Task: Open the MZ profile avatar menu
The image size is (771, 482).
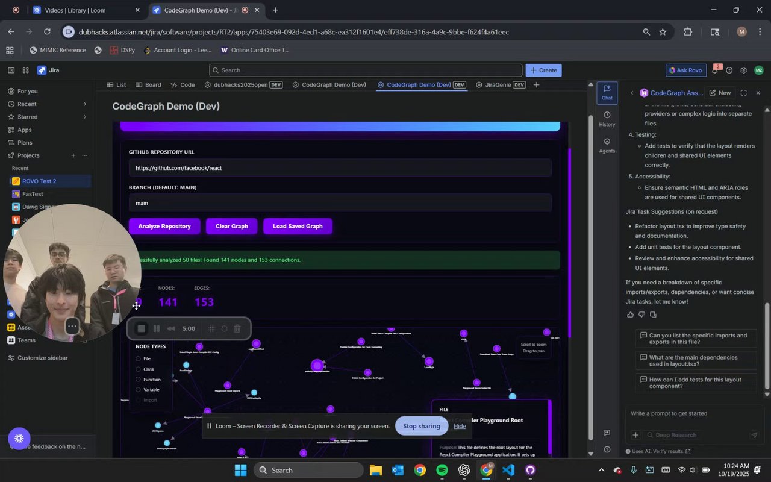Action: coord(758,70)
